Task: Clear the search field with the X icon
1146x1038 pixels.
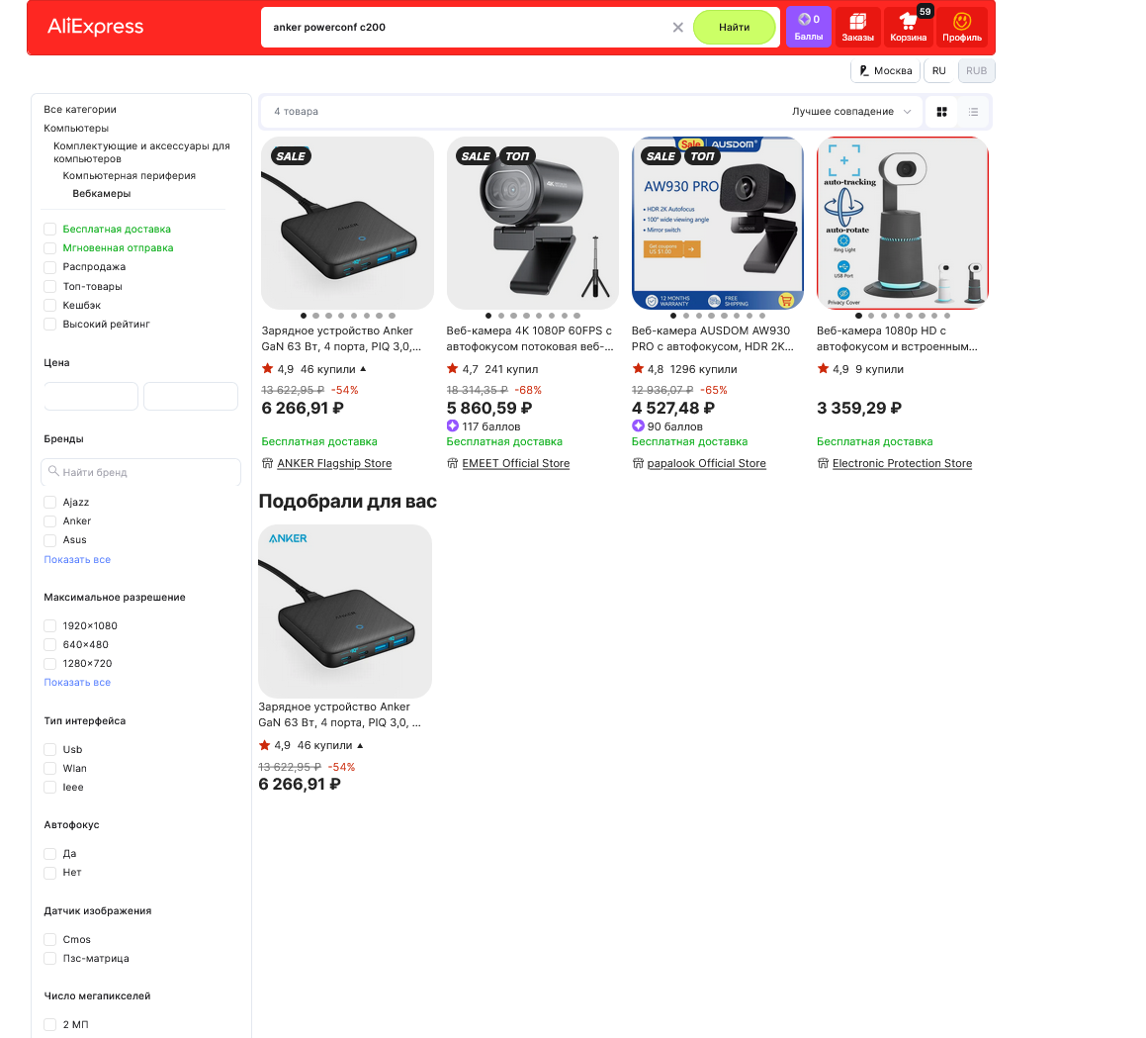Action: 677,27
